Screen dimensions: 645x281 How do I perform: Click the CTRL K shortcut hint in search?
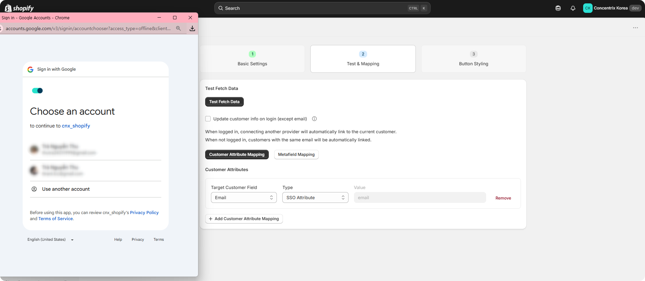pyautogui.click(x=417, y=8)
